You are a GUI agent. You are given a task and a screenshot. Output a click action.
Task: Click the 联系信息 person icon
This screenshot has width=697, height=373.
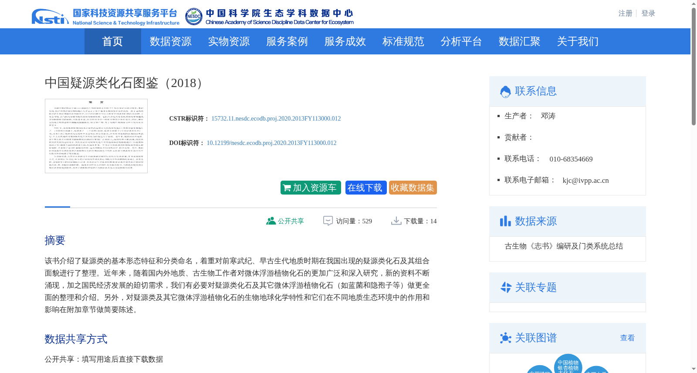point(505,91)
